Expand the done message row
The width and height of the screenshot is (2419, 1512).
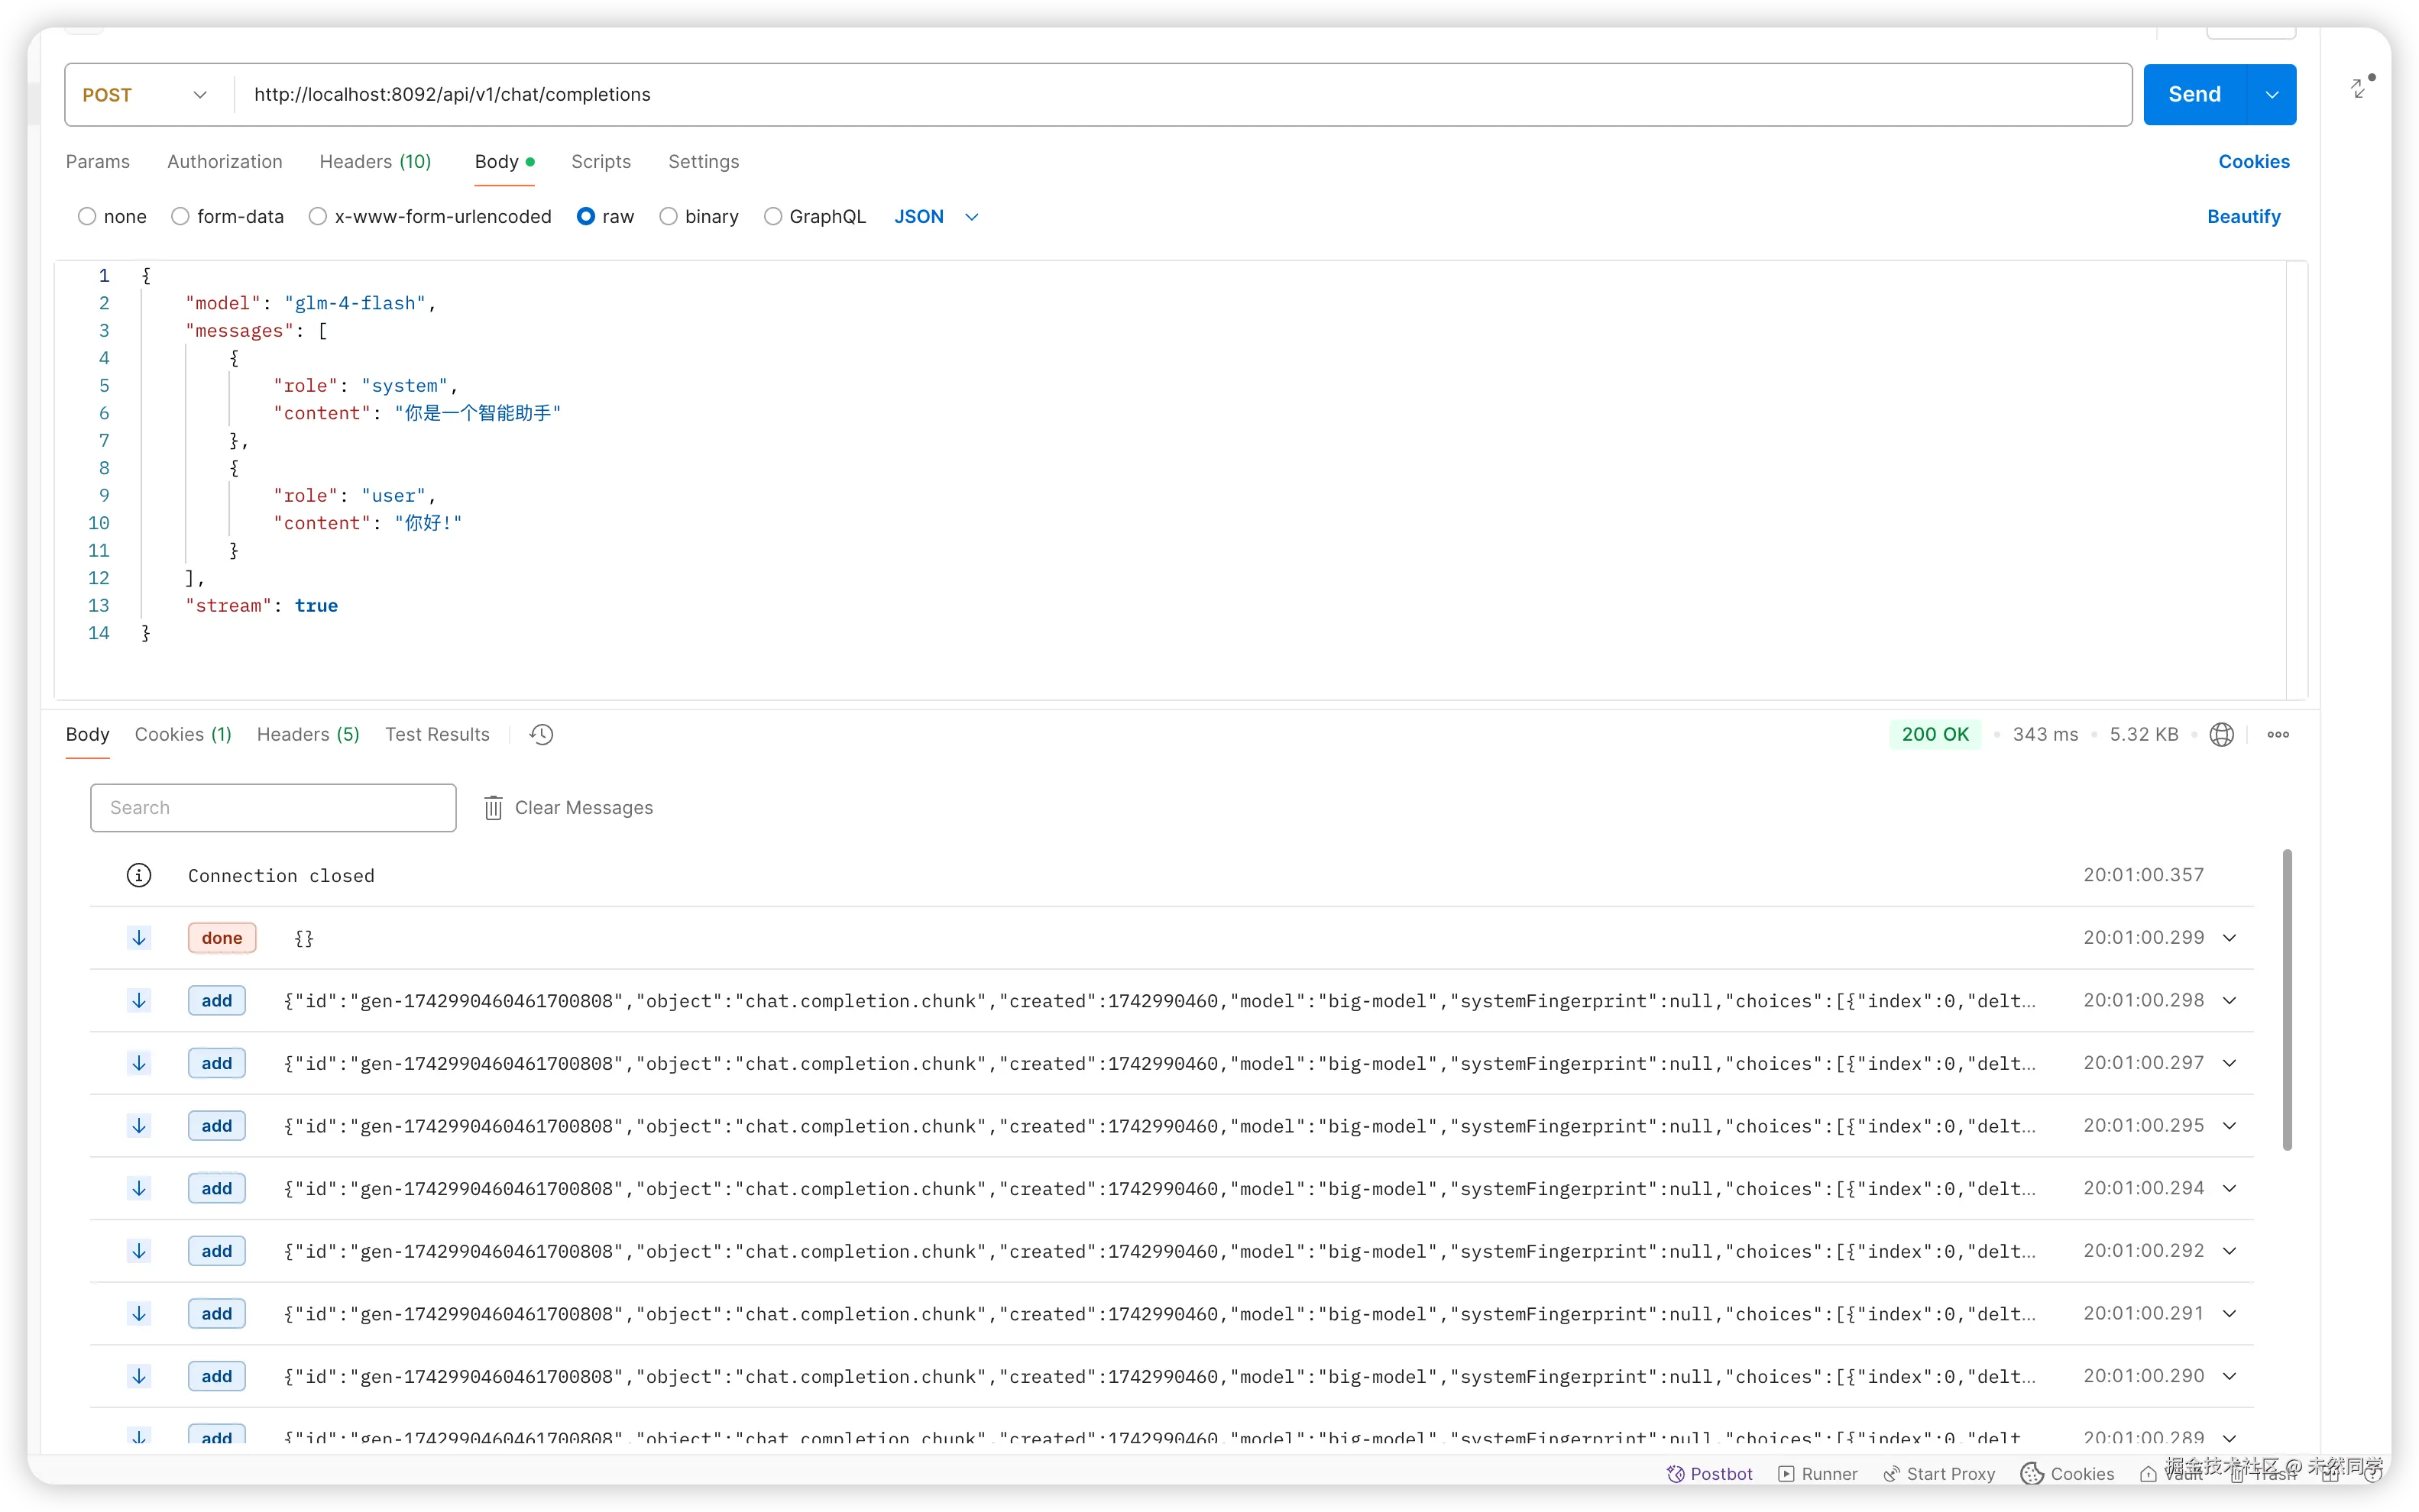tap(2229, 938)
